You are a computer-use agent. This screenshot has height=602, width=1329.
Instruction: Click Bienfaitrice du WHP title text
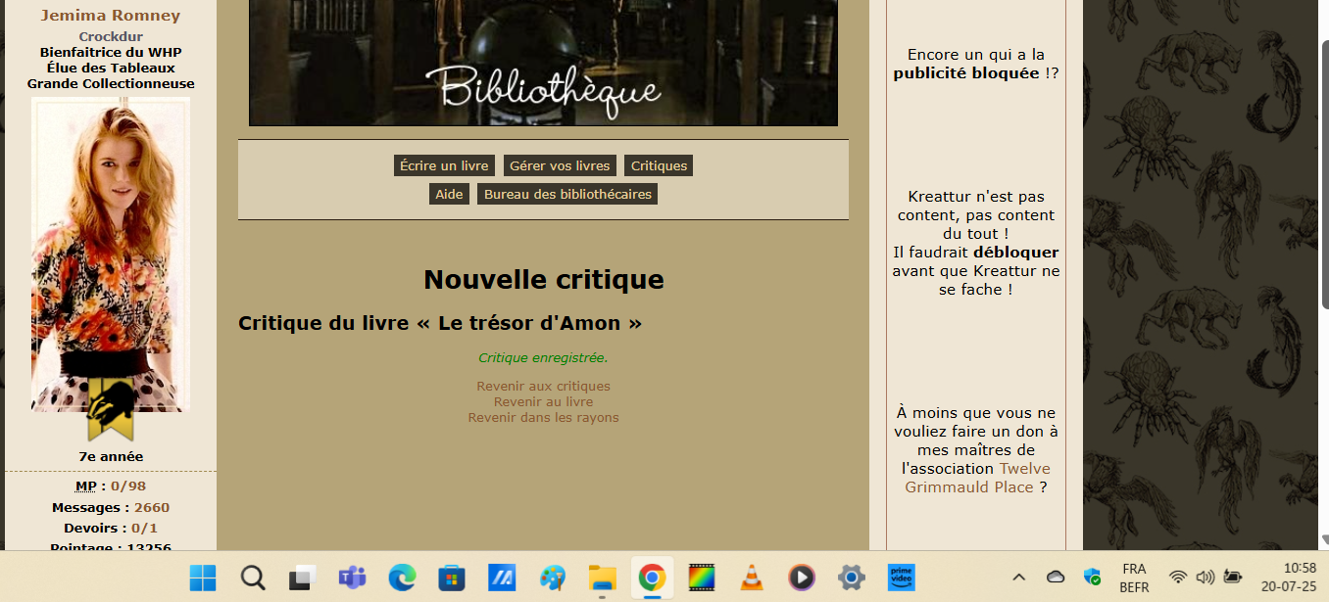click(x=111, y=53)
